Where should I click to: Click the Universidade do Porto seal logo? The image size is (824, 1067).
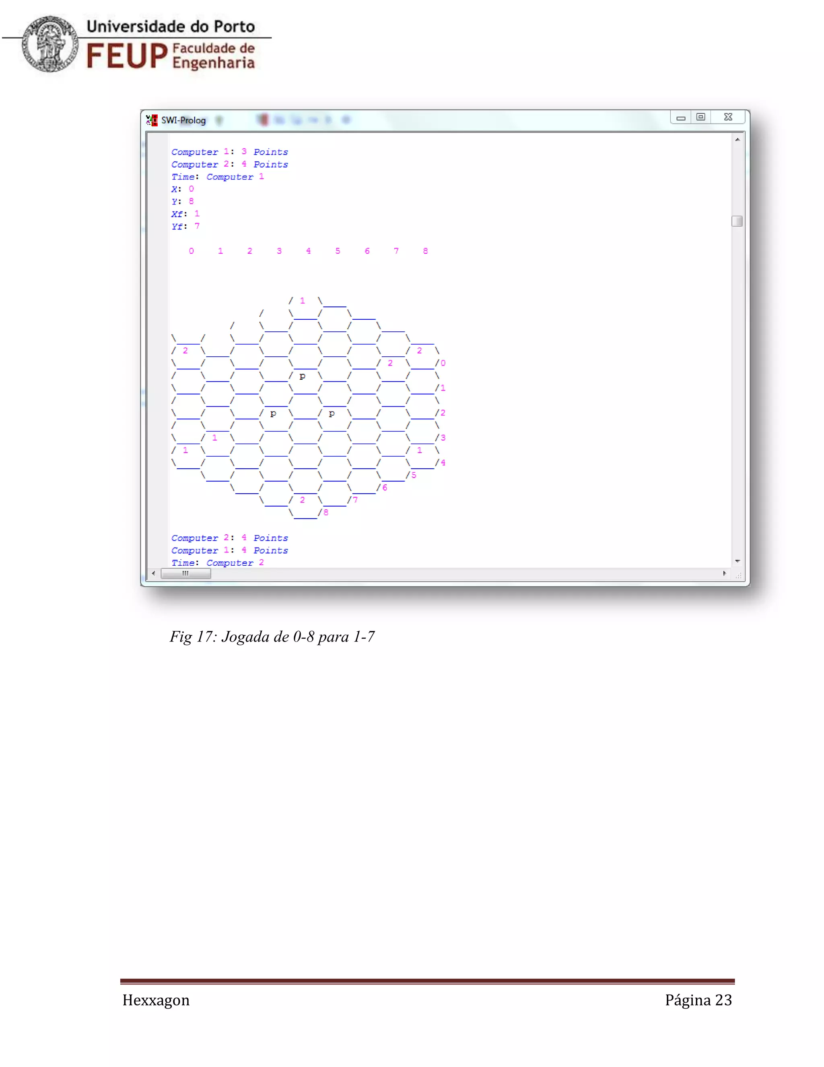coord(50,44)
